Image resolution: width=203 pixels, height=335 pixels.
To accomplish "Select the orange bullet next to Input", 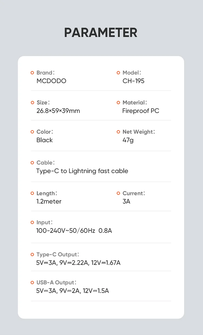I will pos(32,223).
